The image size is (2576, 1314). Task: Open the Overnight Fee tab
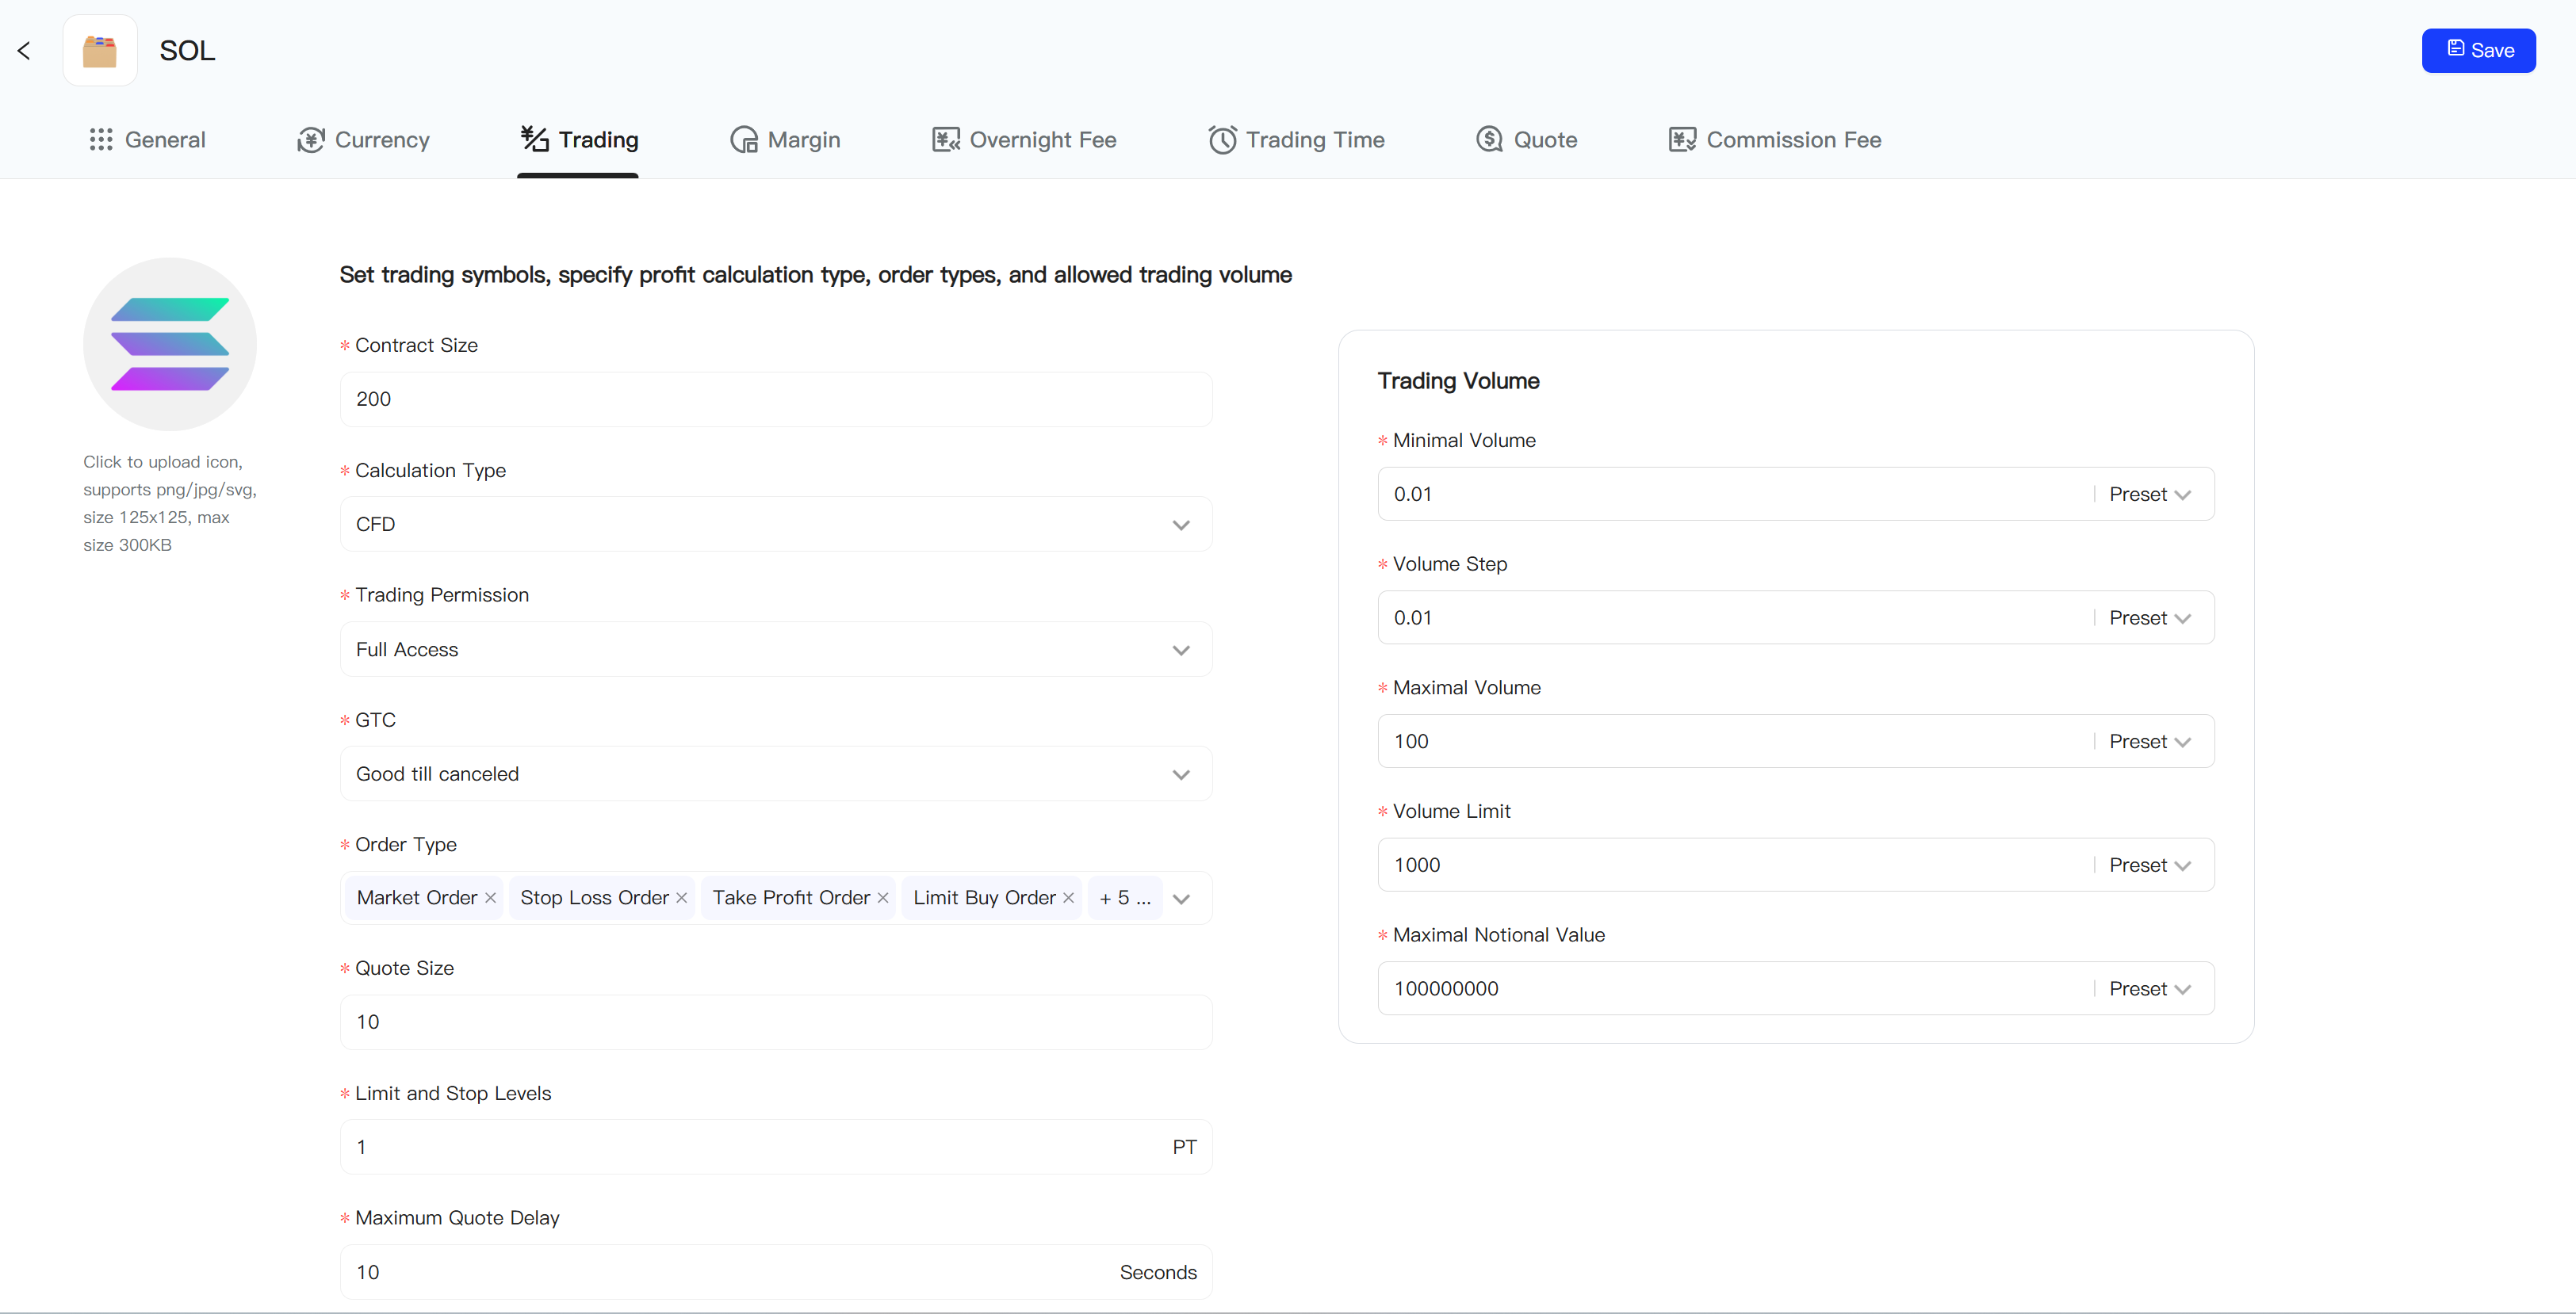1024,140
